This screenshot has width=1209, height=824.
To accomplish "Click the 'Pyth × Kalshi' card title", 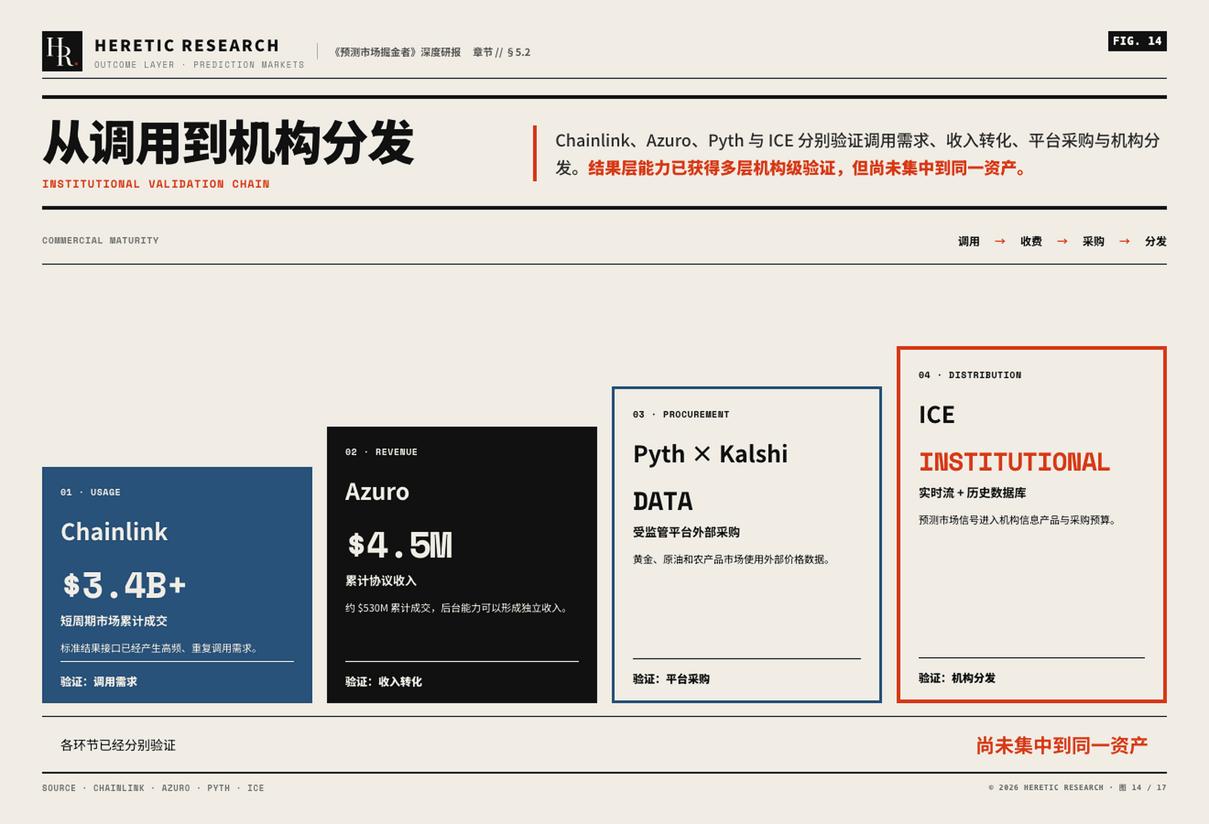I will coord(710,454).
